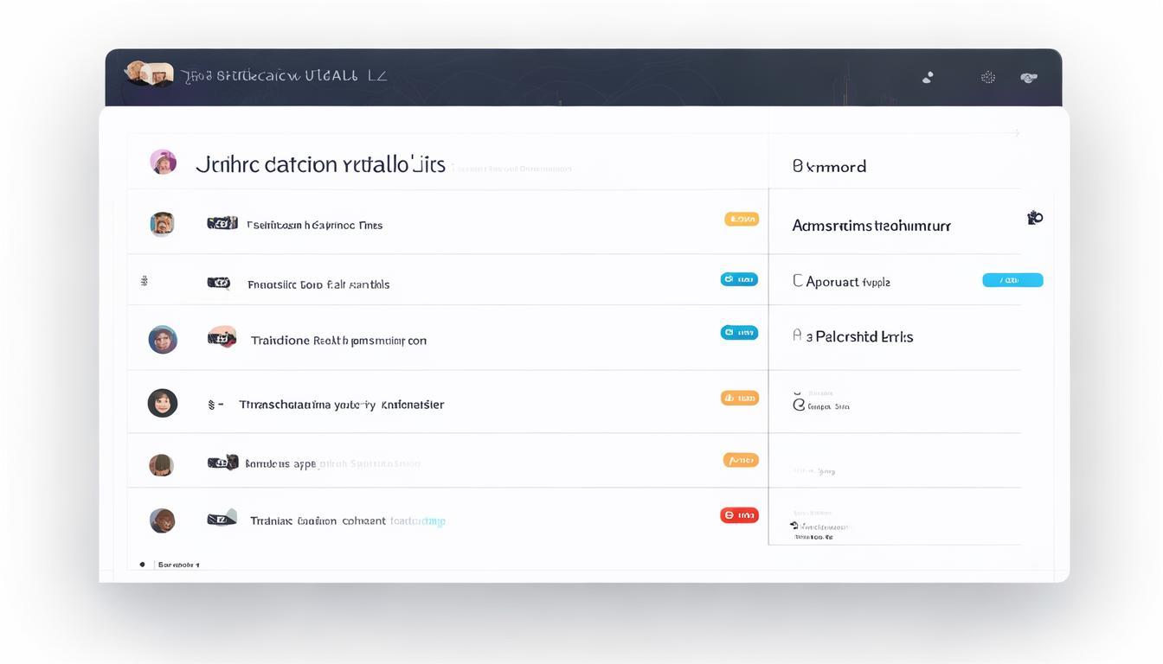Viewport: 1163px width, 664px height.
Task: Click the avatar on the Thranschatarima row
Action: [x=163, y=403]
